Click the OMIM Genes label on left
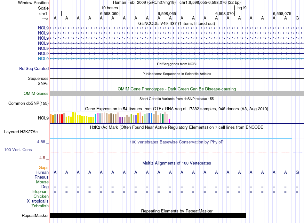304x223 pixels. click(36, 94)
